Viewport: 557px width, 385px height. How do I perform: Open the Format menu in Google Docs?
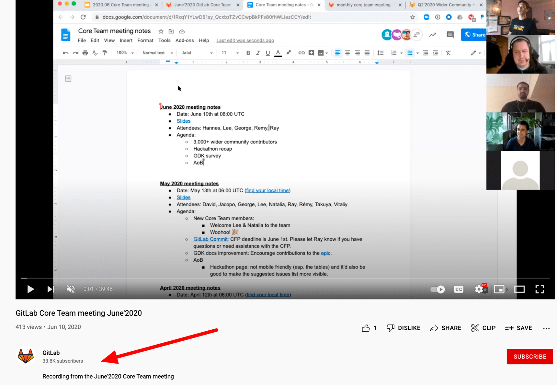tap(145, 40)
